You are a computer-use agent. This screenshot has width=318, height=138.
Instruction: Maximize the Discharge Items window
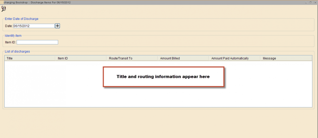tap(311, 2)
